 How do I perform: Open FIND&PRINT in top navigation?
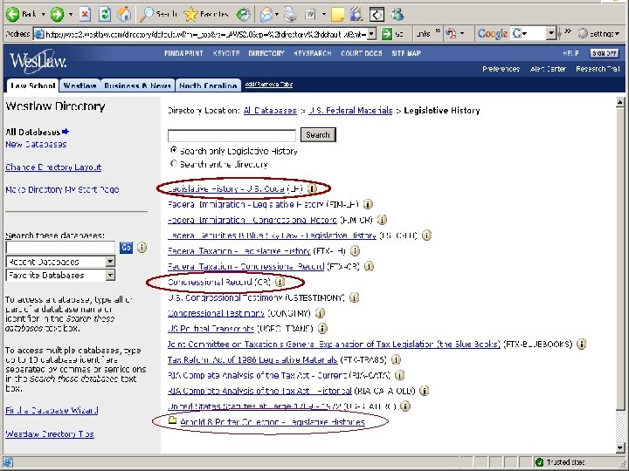(183, 53)
